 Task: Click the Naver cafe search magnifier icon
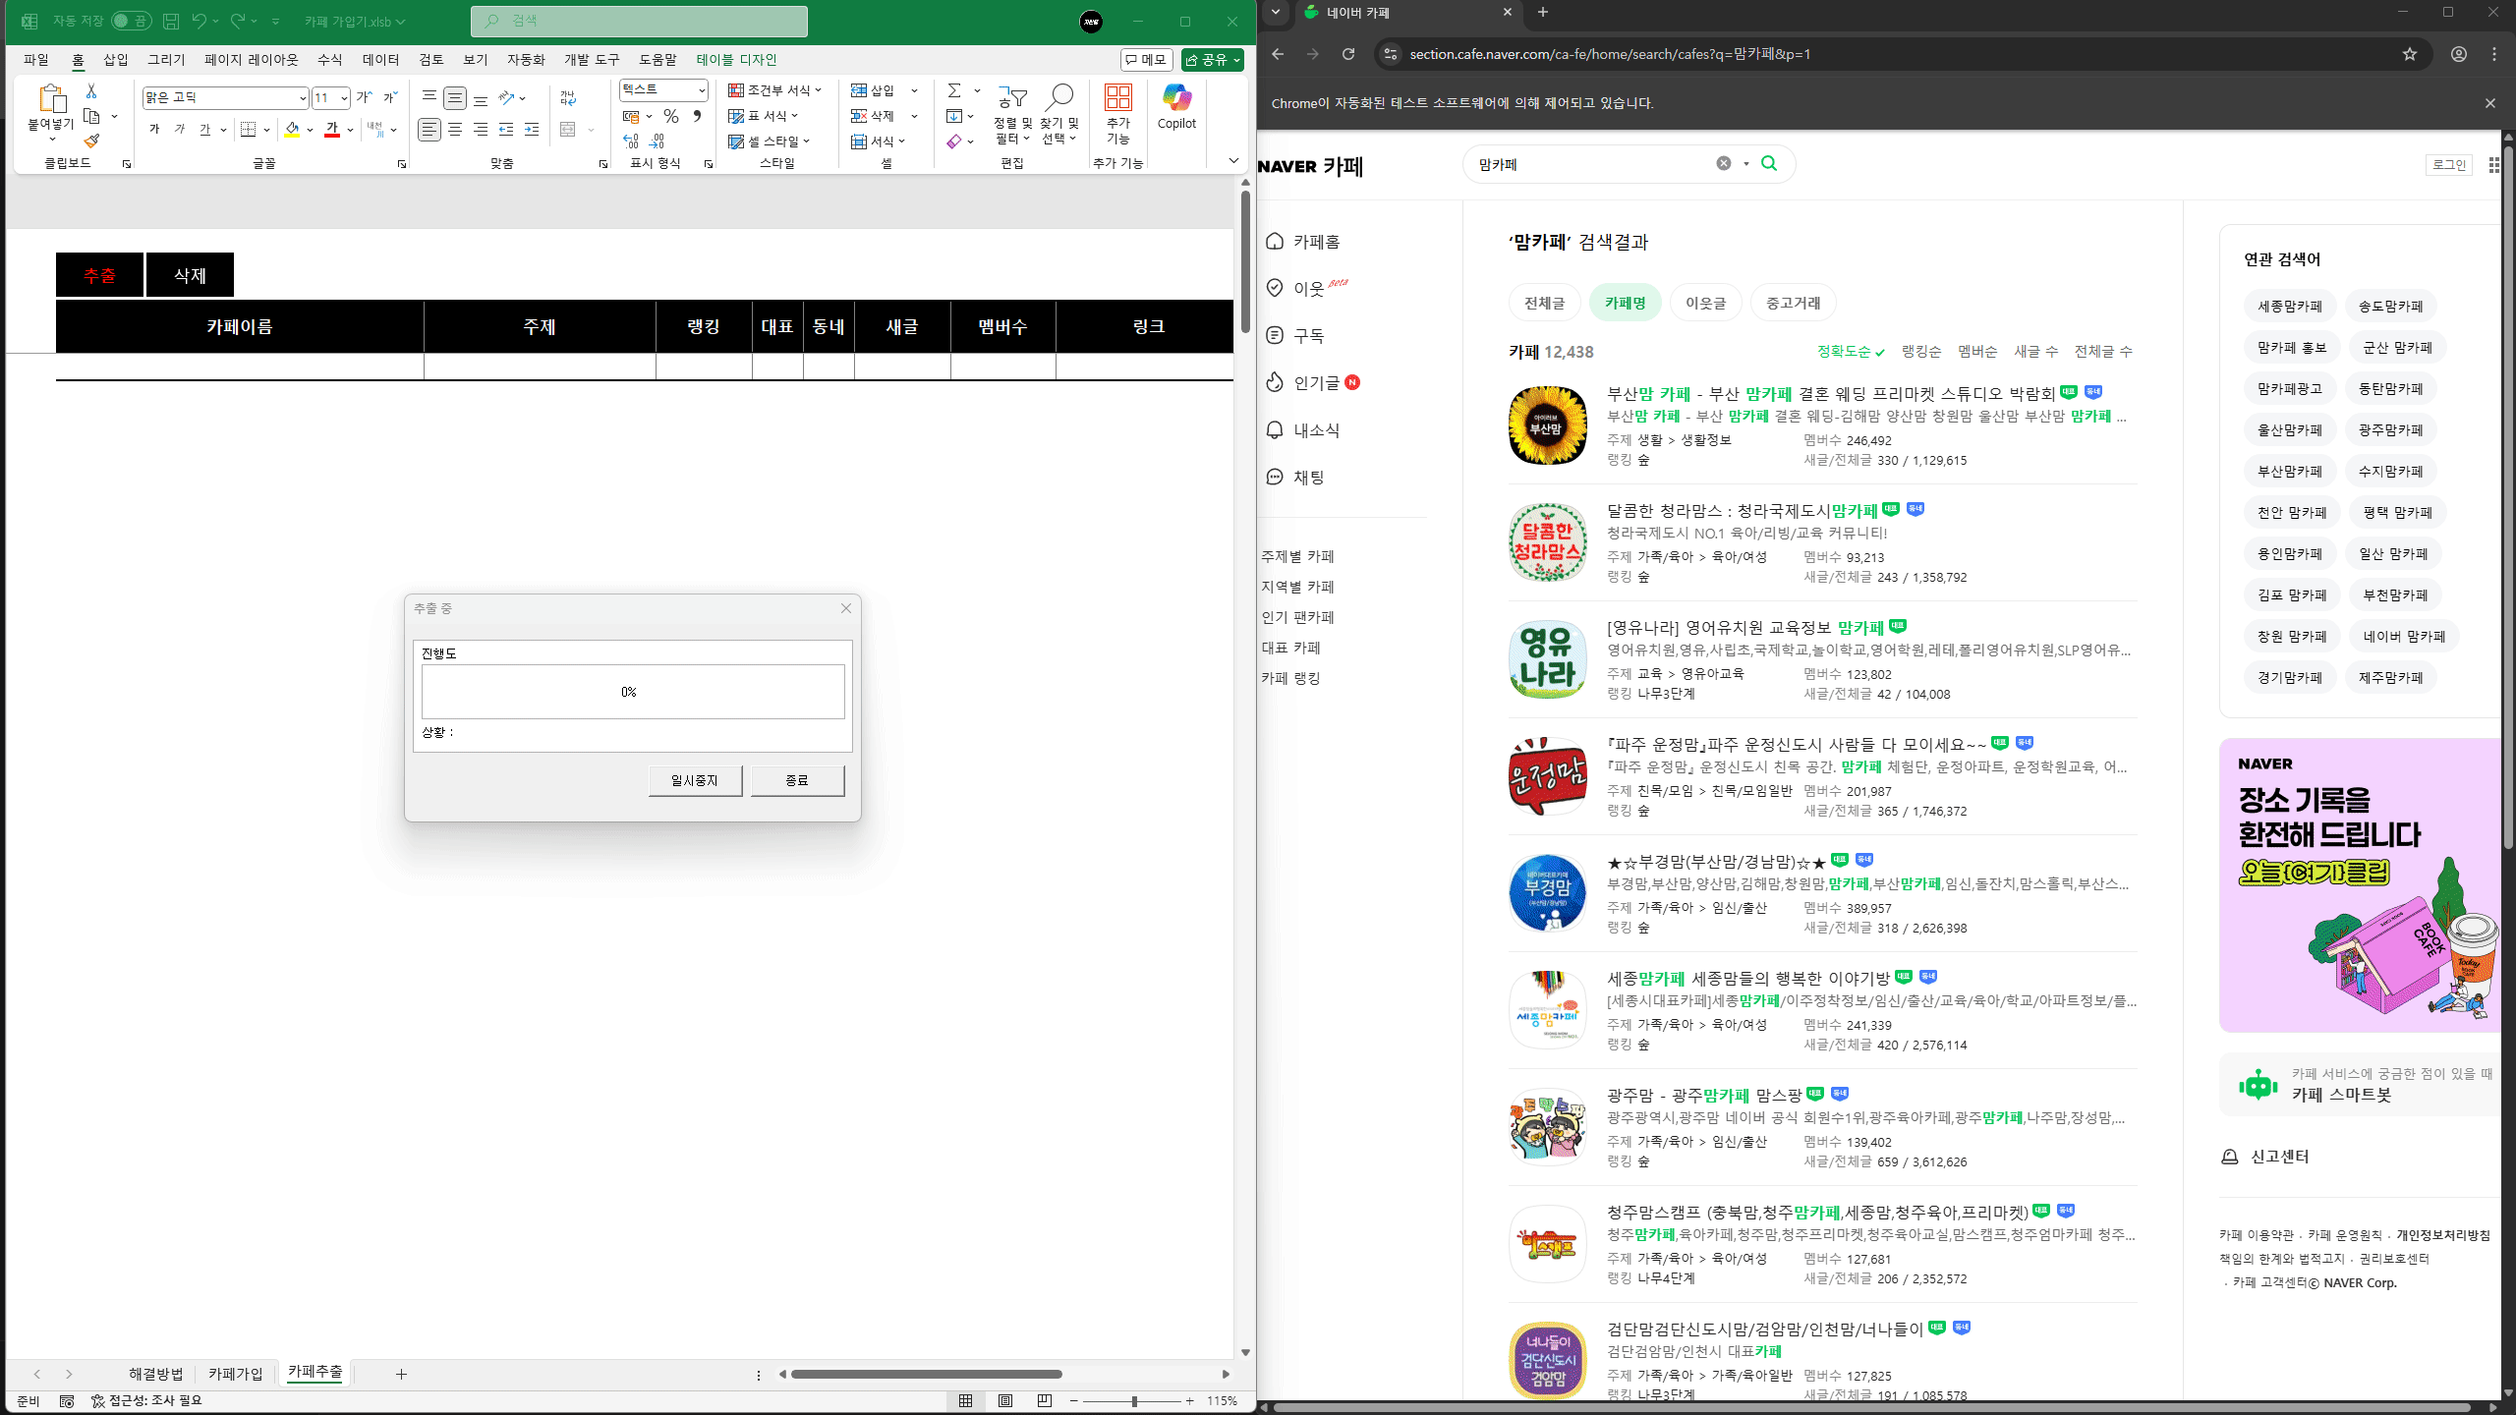click(x=1769, y=163)
